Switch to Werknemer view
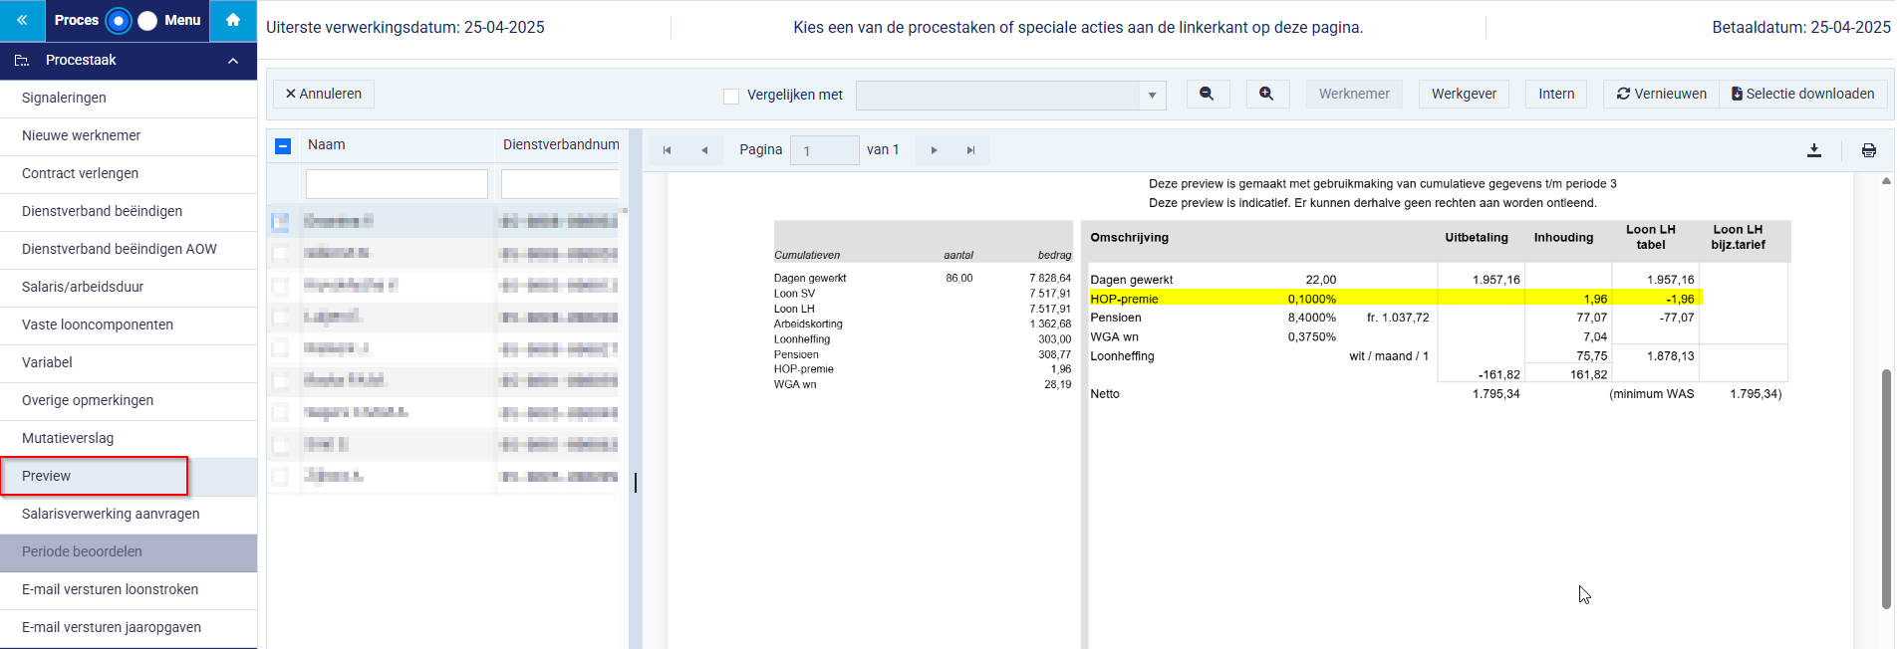This screenshot has width=1900, height=649. coord(1354,94)
